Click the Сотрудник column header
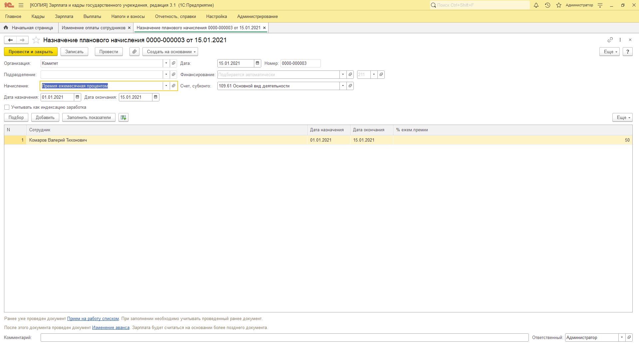The width and height of the screenshot is (639, 344). click(167, 130)
